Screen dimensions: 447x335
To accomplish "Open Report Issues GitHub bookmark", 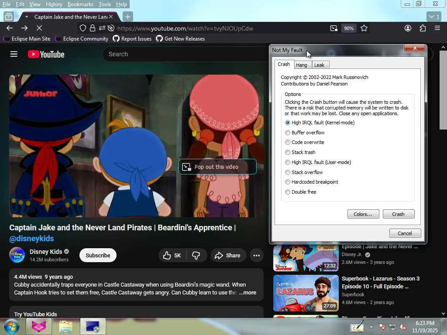I will pos(132,39).
